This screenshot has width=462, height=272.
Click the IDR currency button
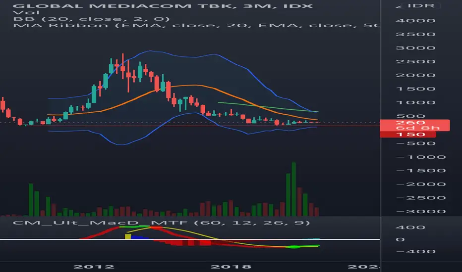click(421, 6)
